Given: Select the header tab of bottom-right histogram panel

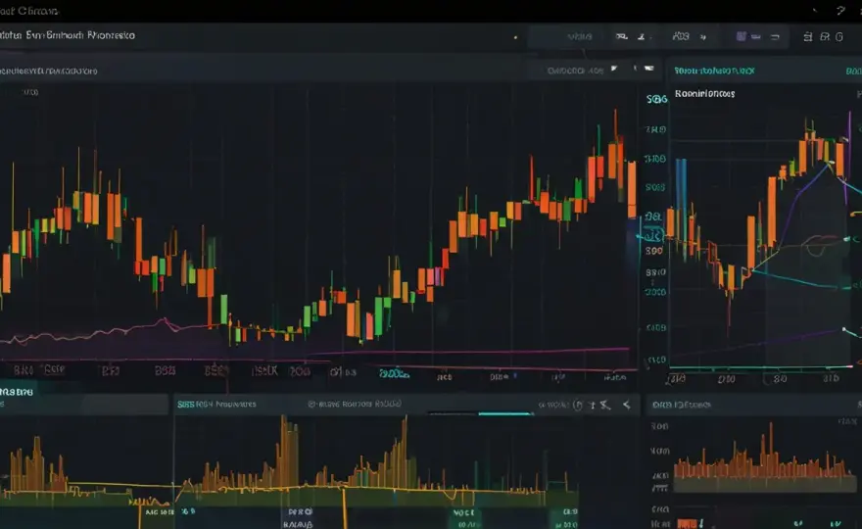Looking at the screenshot, I should coord(682,405).
